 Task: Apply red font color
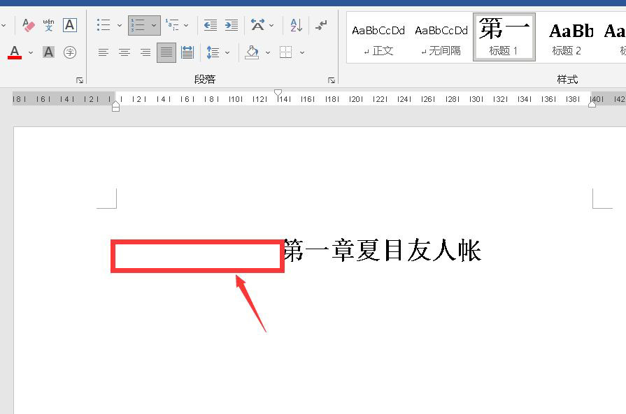(15, 52)
